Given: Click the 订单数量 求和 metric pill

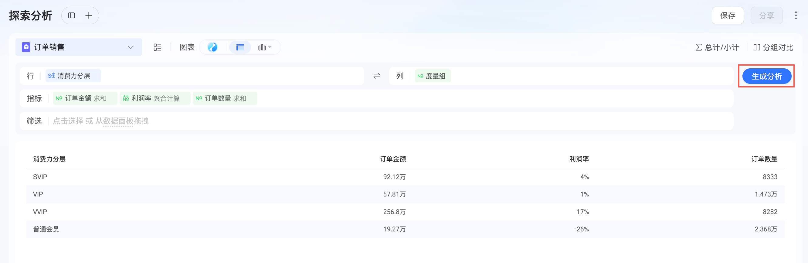Looking at the screenshot, I should point(225,98).
